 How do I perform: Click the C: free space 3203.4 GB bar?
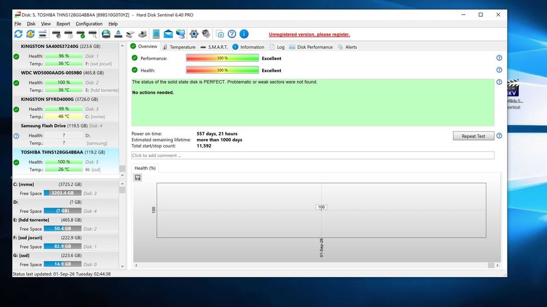[63, 193]
